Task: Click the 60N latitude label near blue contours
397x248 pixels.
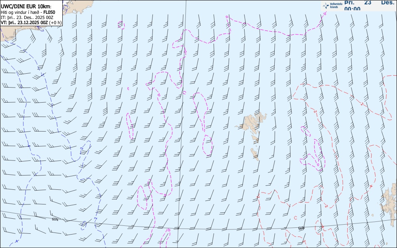Action: point(55,219)
